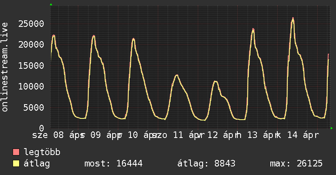Click the green arrow at x-axis end

[x=332, y=128]
